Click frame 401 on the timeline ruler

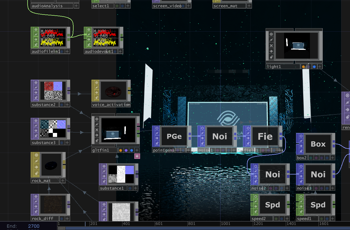point(126,224)
